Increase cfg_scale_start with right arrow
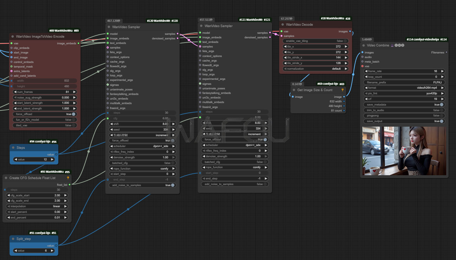Screen dimensions: 456x260 66,195
